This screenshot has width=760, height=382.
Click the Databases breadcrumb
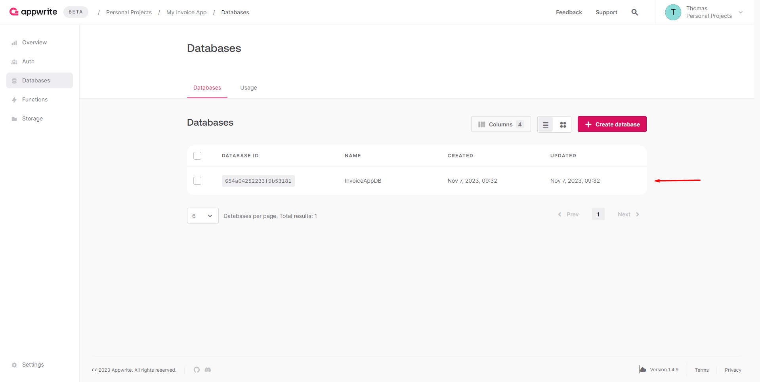tap(235, 12)
